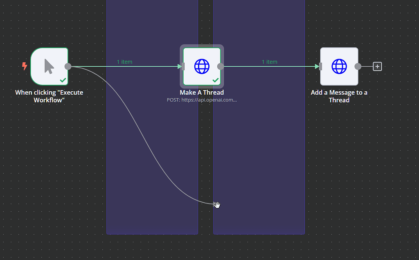The height and width of the screenshot is (260, 419).
Task: Select the Make A Thread node title text
Action: [201, 92]
